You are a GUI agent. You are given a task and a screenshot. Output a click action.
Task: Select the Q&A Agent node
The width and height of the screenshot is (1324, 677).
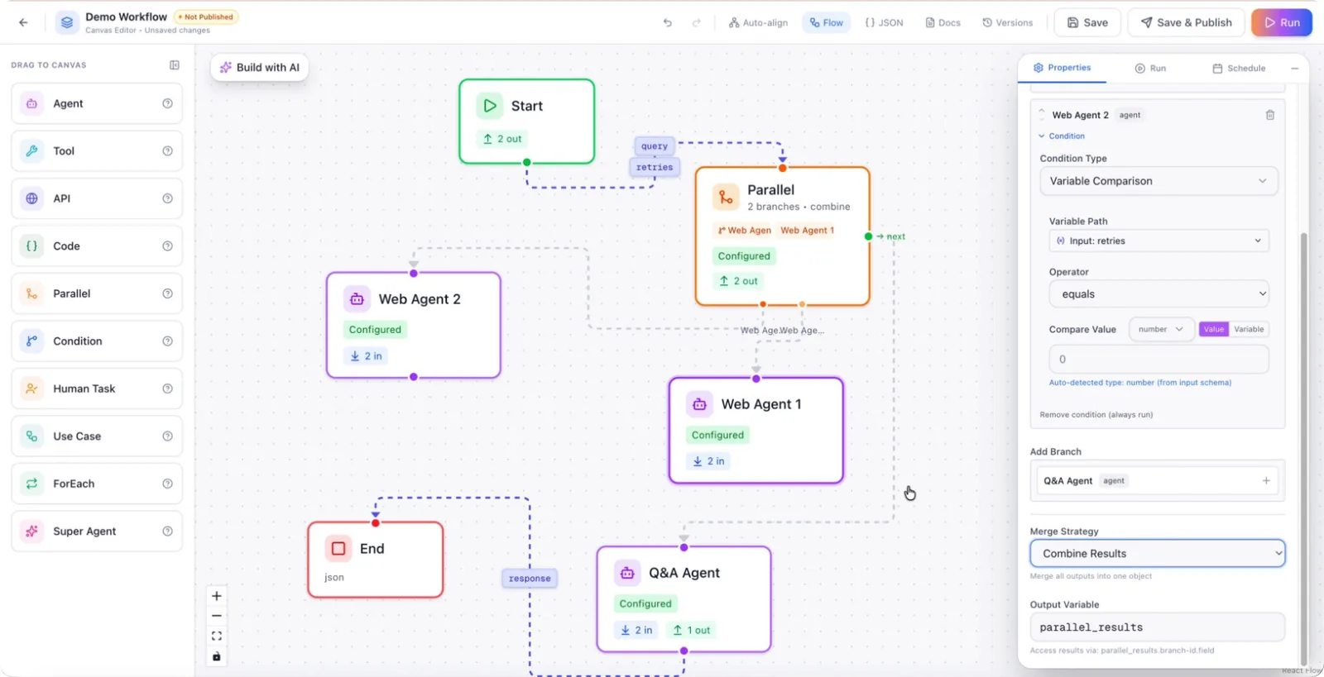[x=684, y=599]
